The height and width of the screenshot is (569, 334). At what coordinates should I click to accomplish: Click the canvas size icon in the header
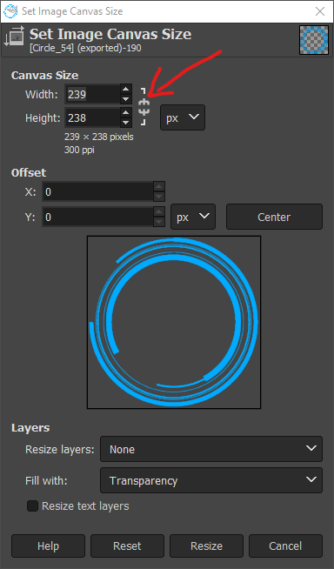14,36
